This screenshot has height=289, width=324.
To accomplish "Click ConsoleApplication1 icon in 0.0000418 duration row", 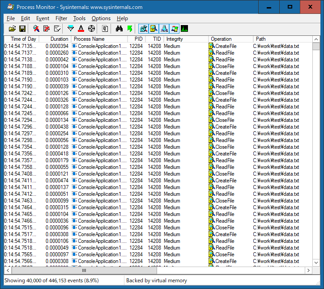I will point(74,154).
